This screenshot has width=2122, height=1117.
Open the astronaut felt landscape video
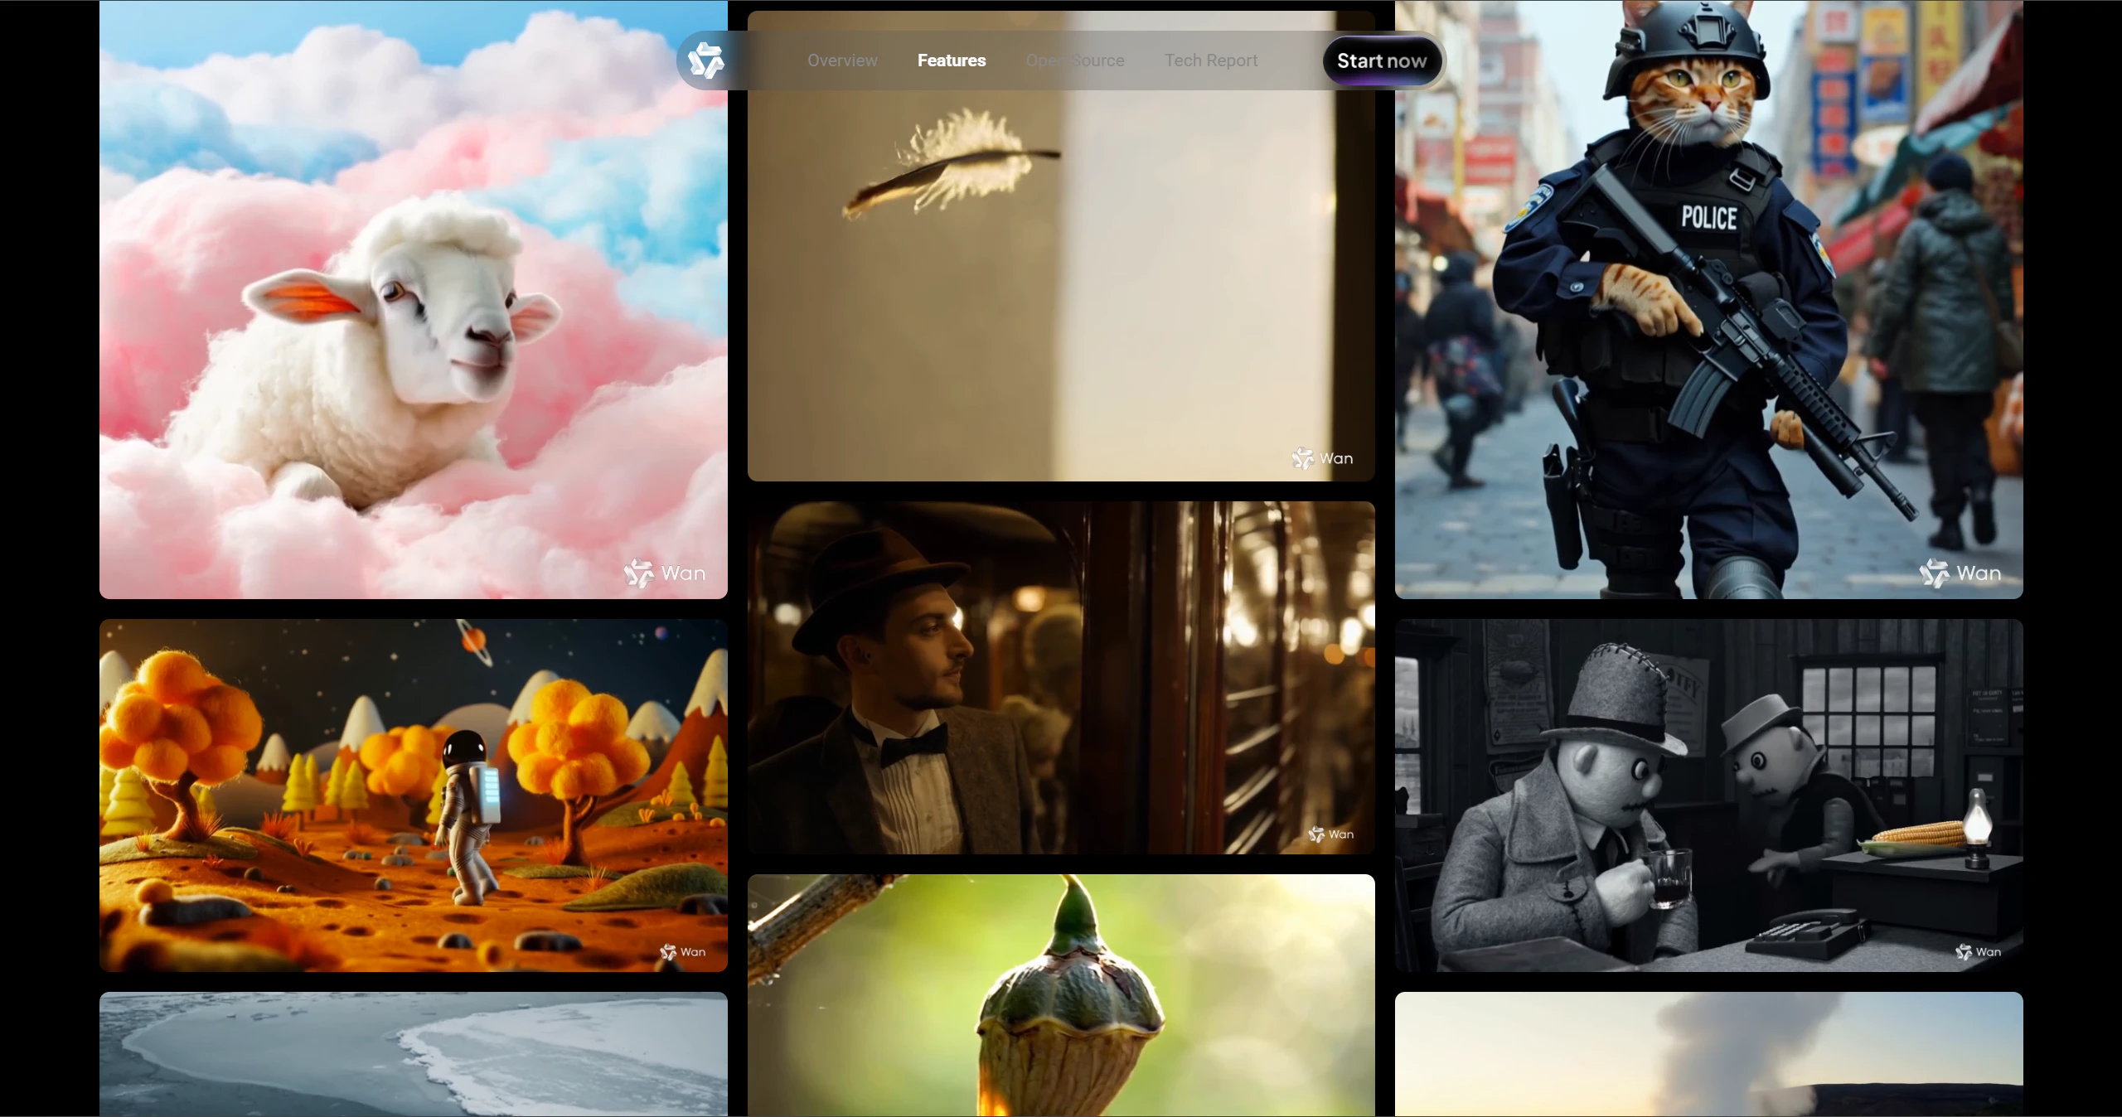(413, 795)
